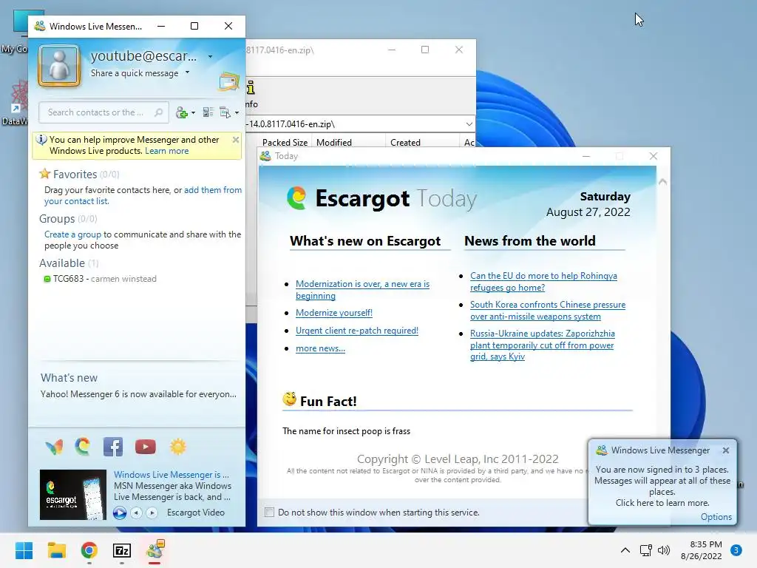This screenshot has height=568, width=757.
Task: Open File Explorer from taskbar
Action: tap(56, 550)
